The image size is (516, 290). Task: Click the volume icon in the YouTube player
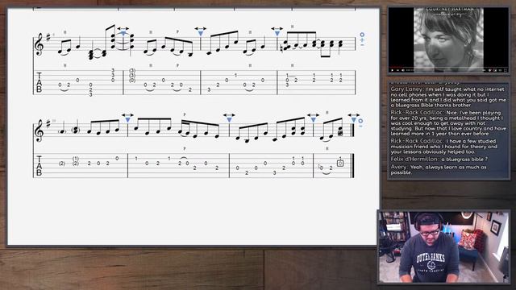[x=403, y=70]
